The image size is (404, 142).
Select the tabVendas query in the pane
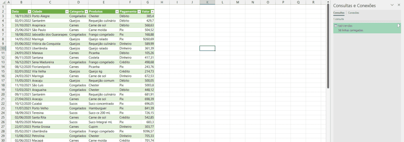pos(367,28)
